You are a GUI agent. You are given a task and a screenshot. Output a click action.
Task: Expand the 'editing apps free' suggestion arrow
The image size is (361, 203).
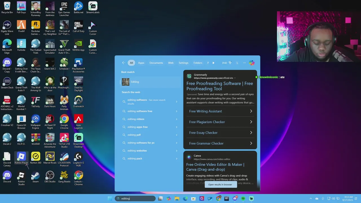(177, 127)
